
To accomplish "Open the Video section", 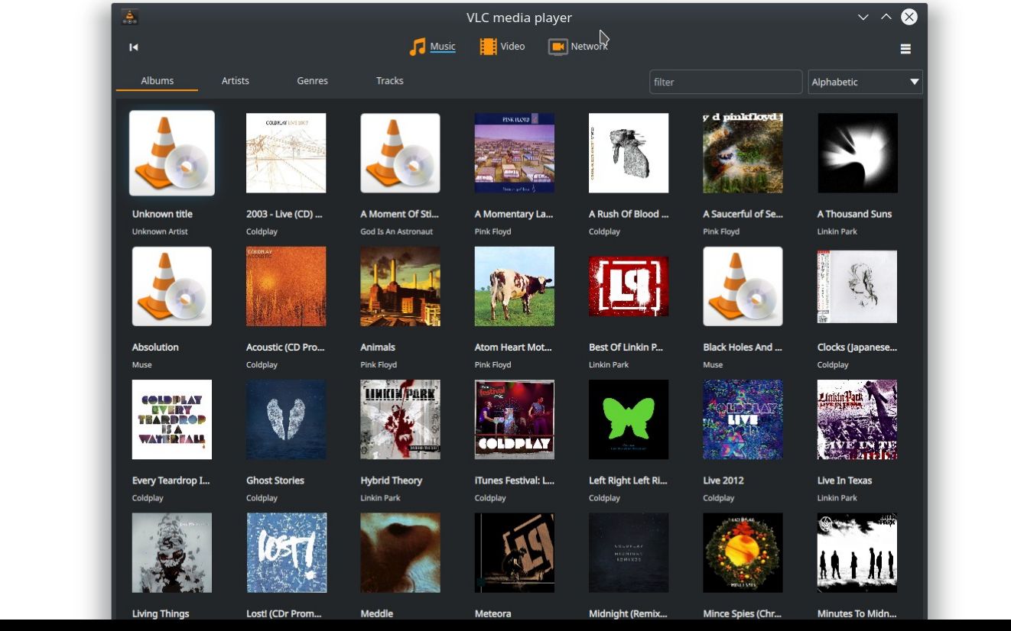I will tap(502, 47).
